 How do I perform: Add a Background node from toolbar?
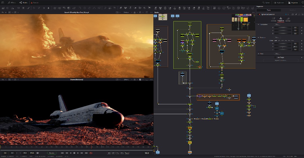point(12,8)
